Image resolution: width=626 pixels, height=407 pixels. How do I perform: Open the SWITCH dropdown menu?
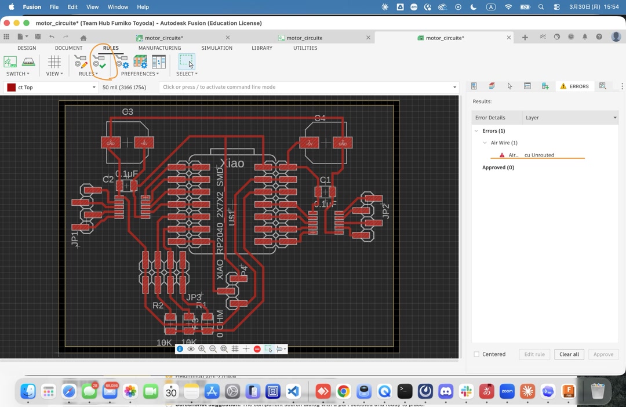click(17, 74)
